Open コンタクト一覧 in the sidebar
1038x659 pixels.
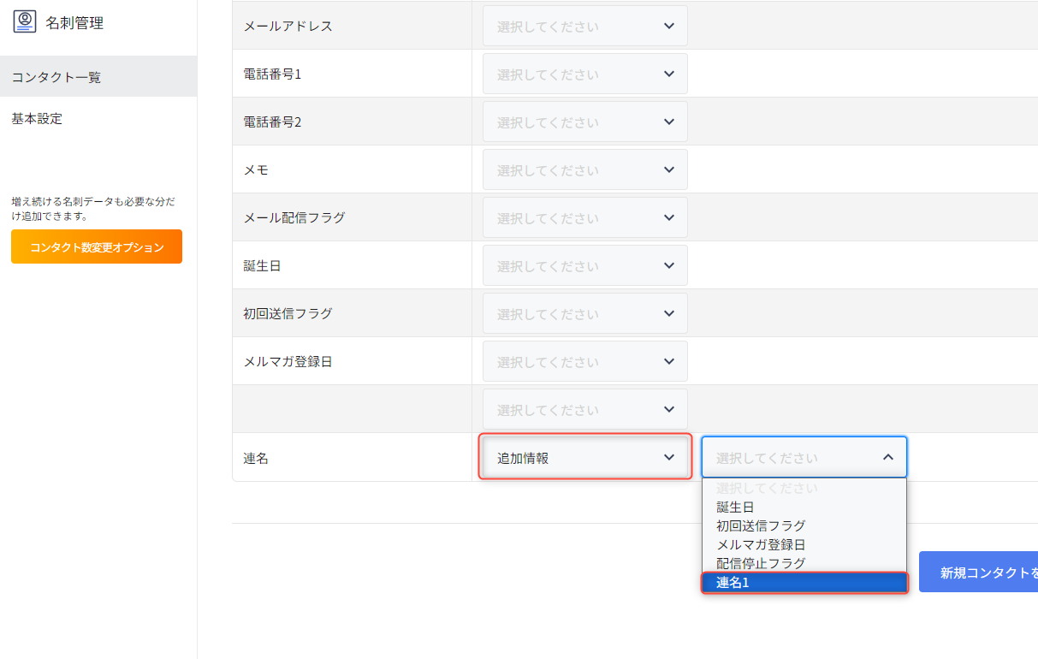pyautogui.click(x=56, y=77)
